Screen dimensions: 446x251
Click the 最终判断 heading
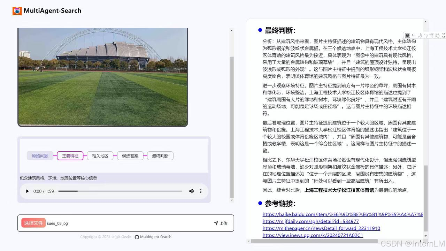(x=280, y=30)
